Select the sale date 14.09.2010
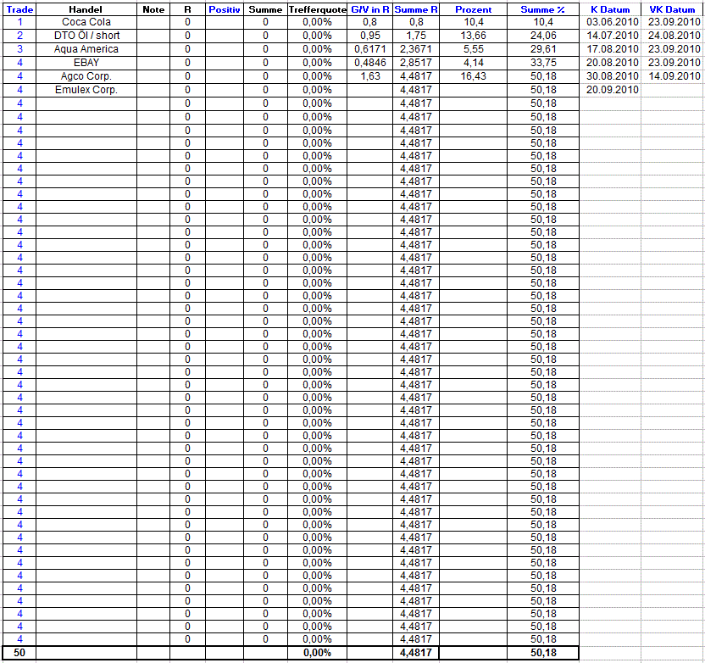705x663 pixels. 672,76
